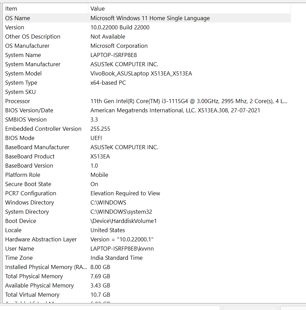Click the 1.0 baseboard version value

tap(94, 166)
